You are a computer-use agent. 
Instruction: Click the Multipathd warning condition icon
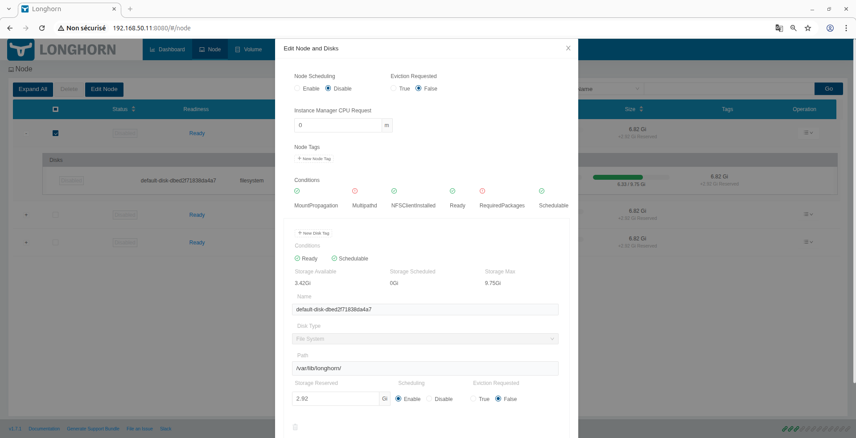pos(355,191)
